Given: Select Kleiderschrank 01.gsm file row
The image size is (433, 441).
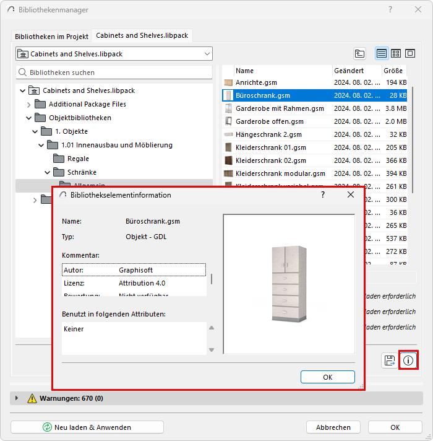Looking at the screenshot, I should tap(314, 147).
